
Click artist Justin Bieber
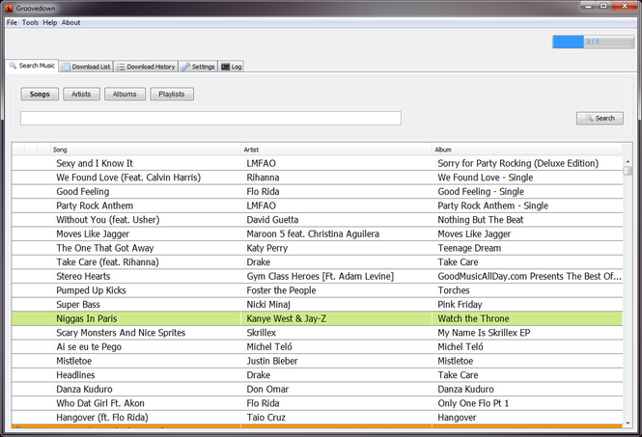pyautogui.click(x=272, y=361)
